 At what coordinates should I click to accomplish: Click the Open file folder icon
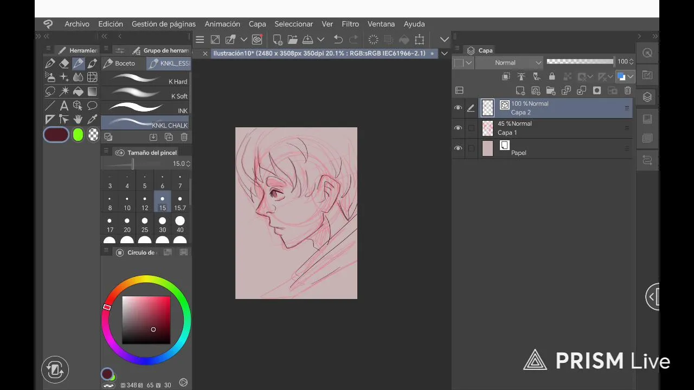pyautogui.click(x=293, y=40)
